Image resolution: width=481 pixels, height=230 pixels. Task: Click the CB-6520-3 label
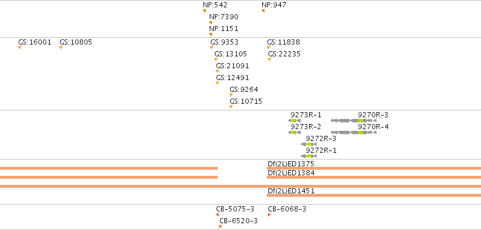point(239,221)
